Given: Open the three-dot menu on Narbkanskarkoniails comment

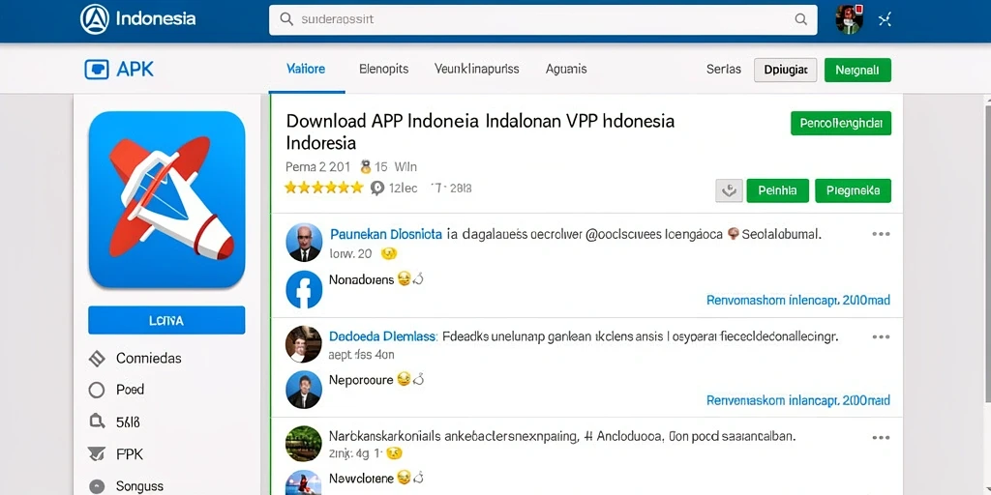Looking at the screenshot, I should 881,437.
